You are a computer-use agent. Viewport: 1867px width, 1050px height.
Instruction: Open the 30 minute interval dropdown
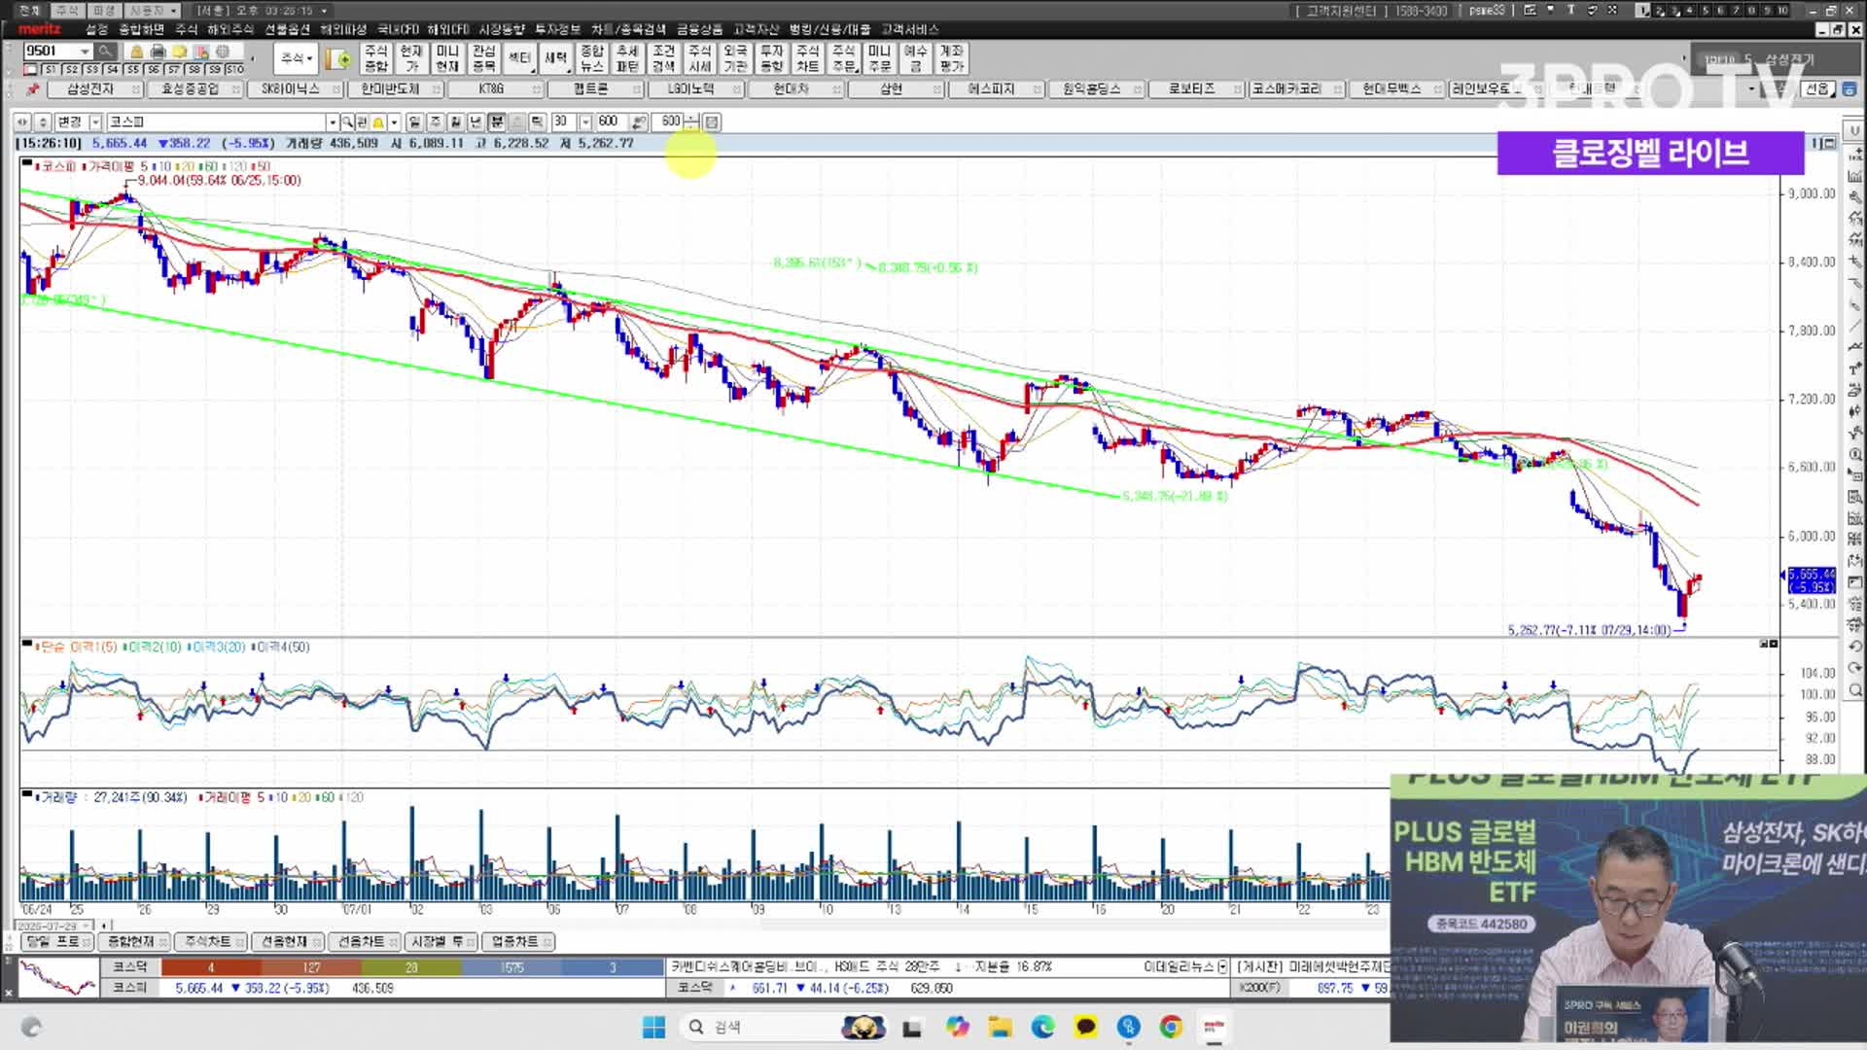coord(585,122)
